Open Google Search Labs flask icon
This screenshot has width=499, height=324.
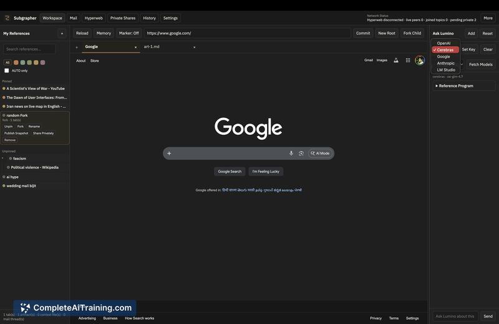(x=396, y=60)
